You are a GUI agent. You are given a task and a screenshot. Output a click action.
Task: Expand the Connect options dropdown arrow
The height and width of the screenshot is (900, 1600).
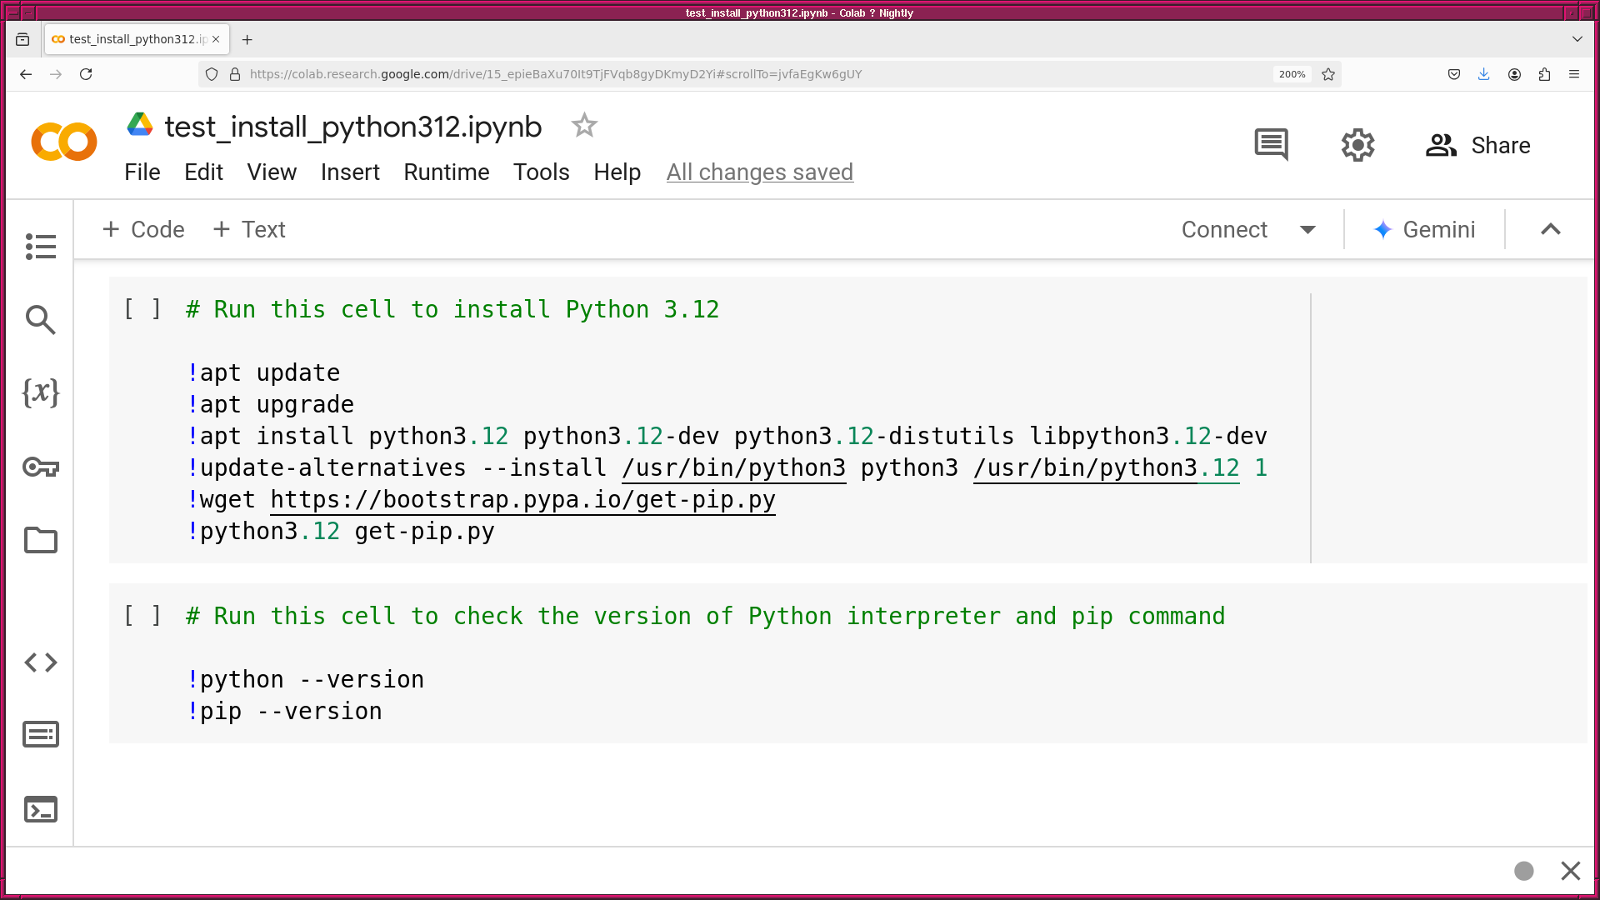(1307, 230)
